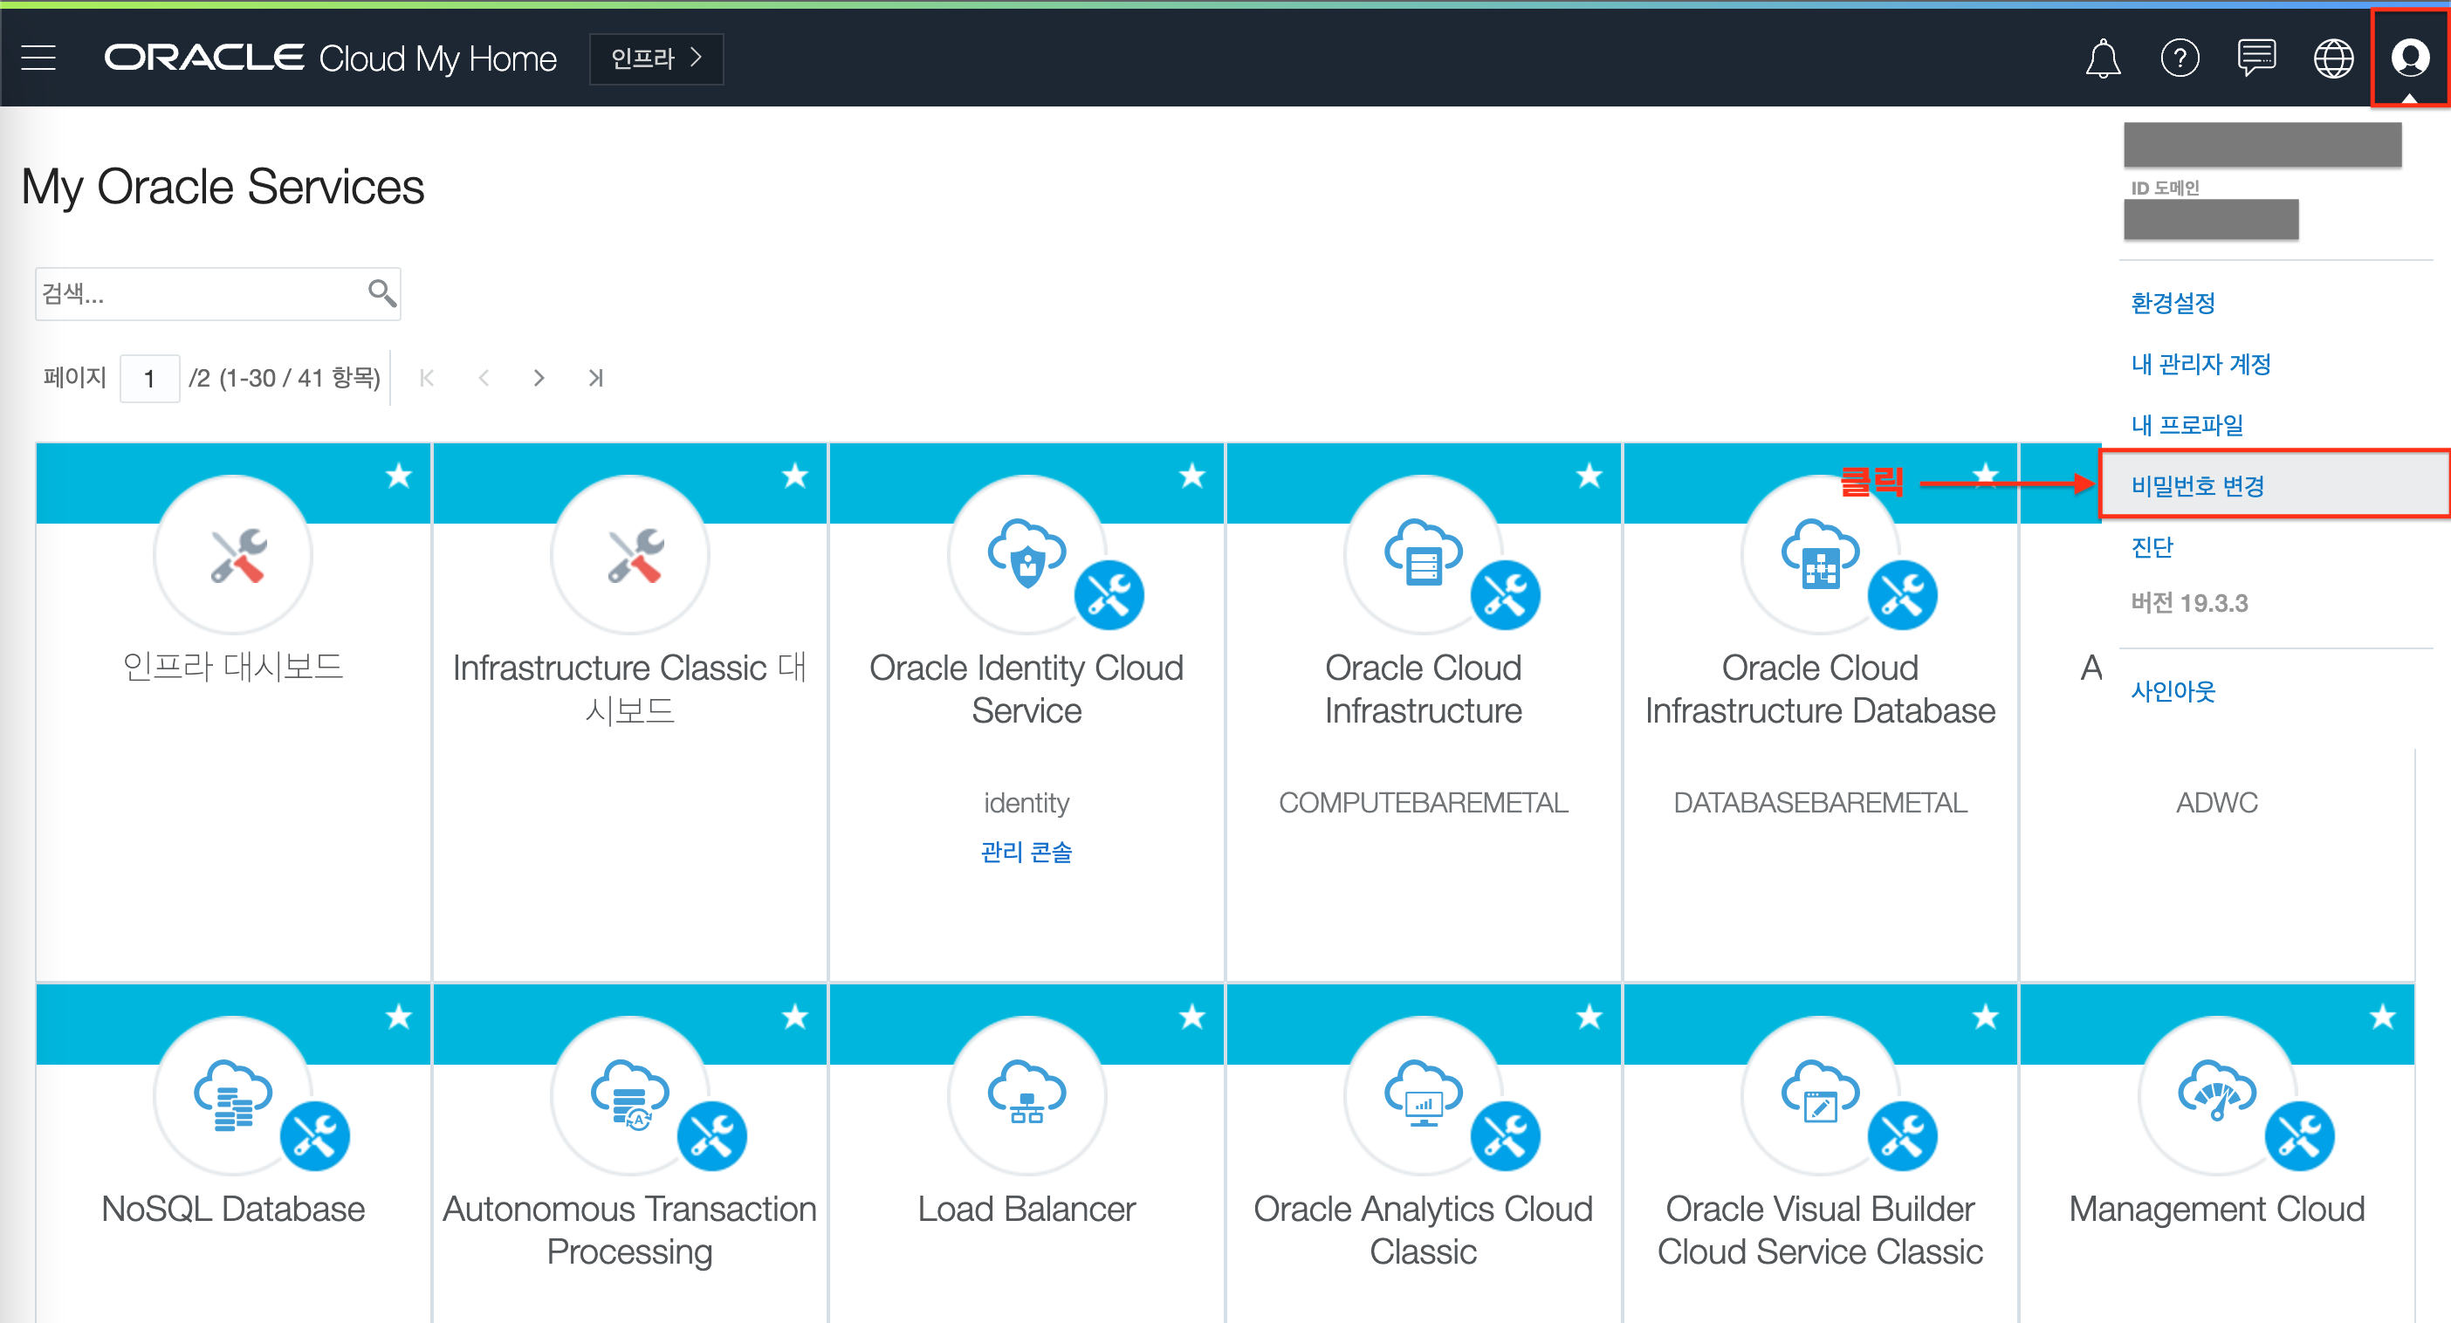2451x1323 pixels.
Task: Open the 관리 콘솔 link
Action: 1026,851
